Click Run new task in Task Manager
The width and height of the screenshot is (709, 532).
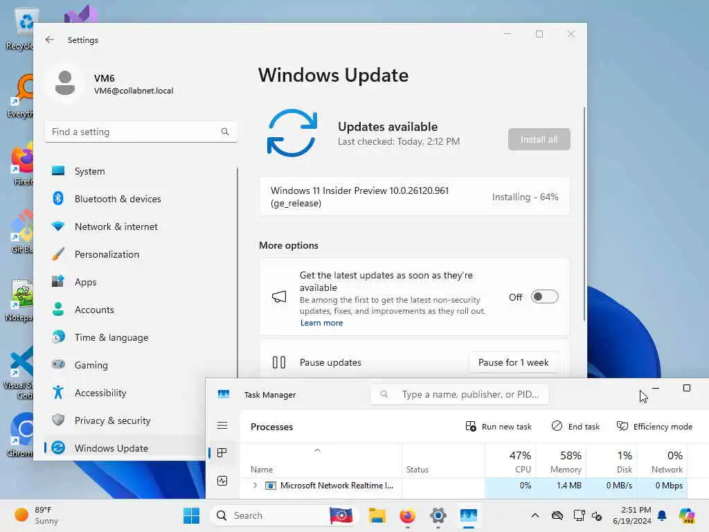coord(499,427)
